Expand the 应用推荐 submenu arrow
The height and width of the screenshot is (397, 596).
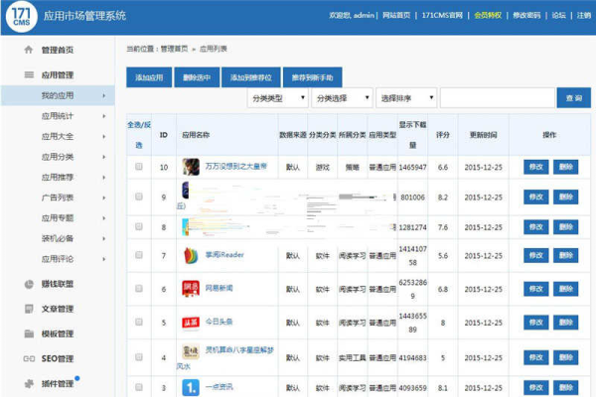(x=103, y=178)
